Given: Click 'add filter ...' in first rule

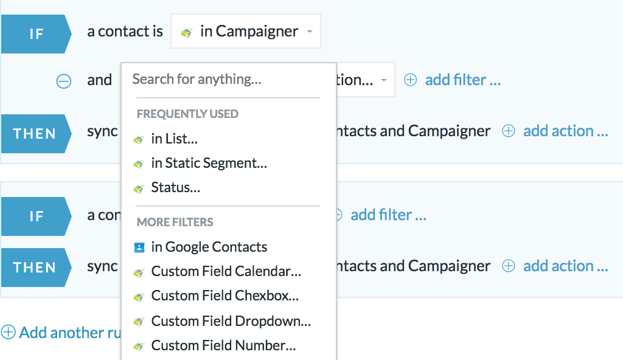Looking at the screenshot, I should [463, 80].
